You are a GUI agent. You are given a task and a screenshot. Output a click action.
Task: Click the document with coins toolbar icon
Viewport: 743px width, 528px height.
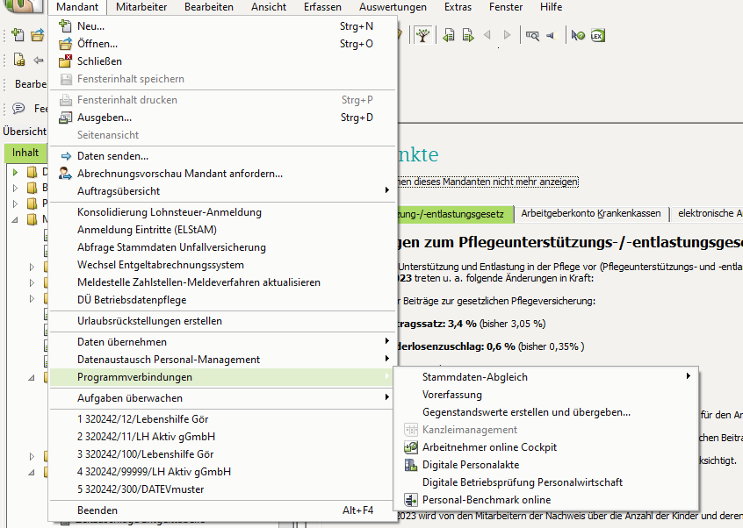click(x=19, y=61)
